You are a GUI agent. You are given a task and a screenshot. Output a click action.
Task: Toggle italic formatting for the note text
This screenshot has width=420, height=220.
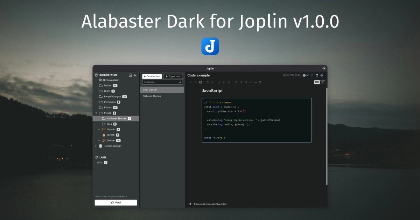tap(212, 82)
